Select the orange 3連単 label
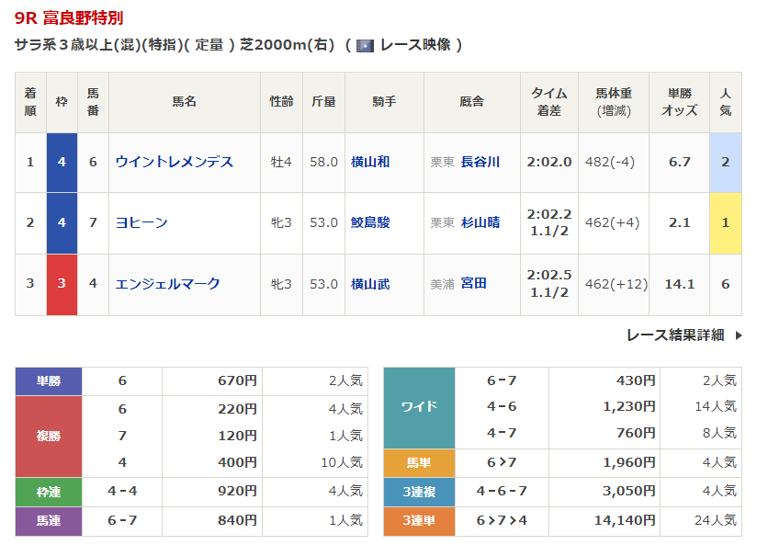Viewport: 757px width, 545px height. pyautogui.click(x=419, y=521)
